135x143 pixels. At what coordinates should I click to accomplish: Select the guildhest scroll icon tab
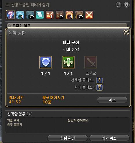40,15
